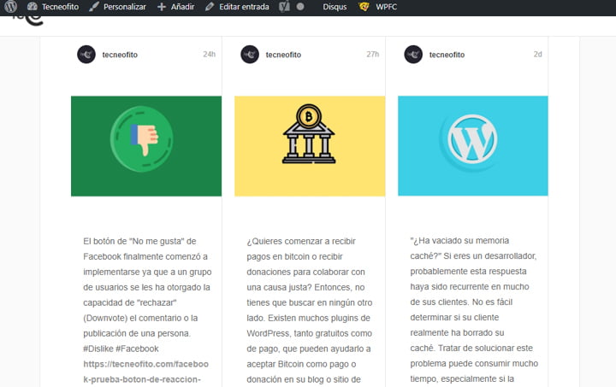Click the plus icon for Añadir
Screen dimensions: 616x387
pos(162,7)
